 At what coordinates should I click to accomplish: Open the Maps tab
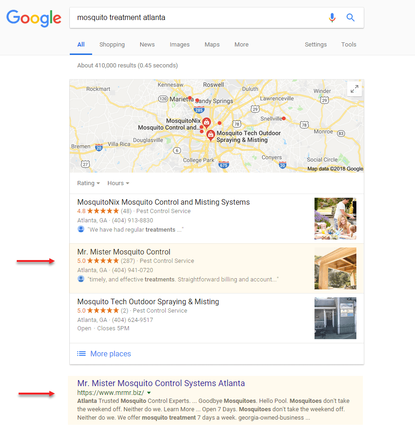tap(212, 45)
